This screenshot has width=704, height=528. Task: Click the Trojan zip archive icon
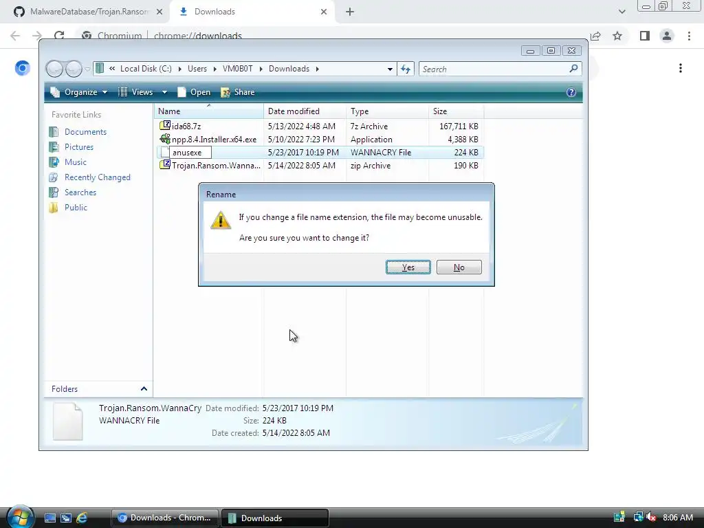click(165, 165)
